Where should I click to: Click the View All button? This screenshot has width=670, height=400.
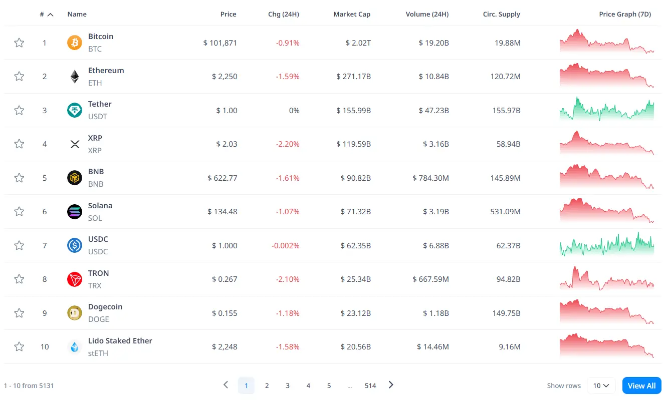click(x=642, y=385)
